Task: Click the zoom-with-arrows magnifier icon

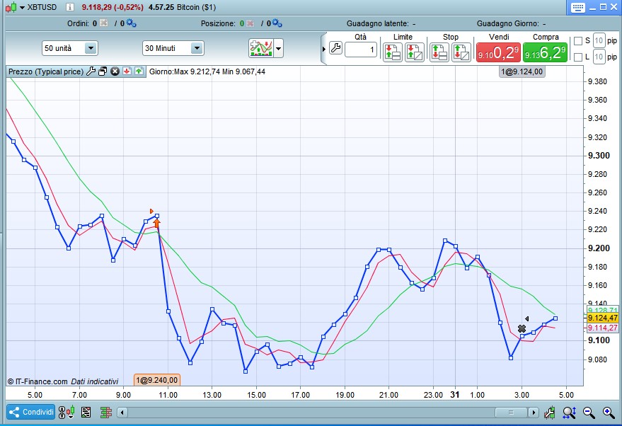Action: tap(569, 413)
